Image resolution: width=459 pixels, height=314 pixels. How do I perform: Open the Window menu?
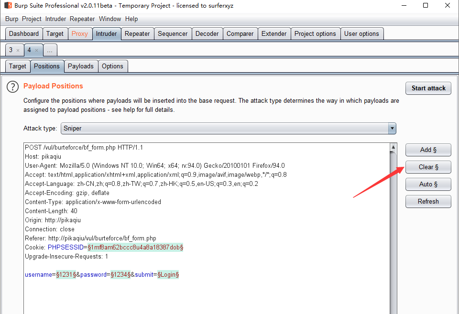(x=110, y=19)
